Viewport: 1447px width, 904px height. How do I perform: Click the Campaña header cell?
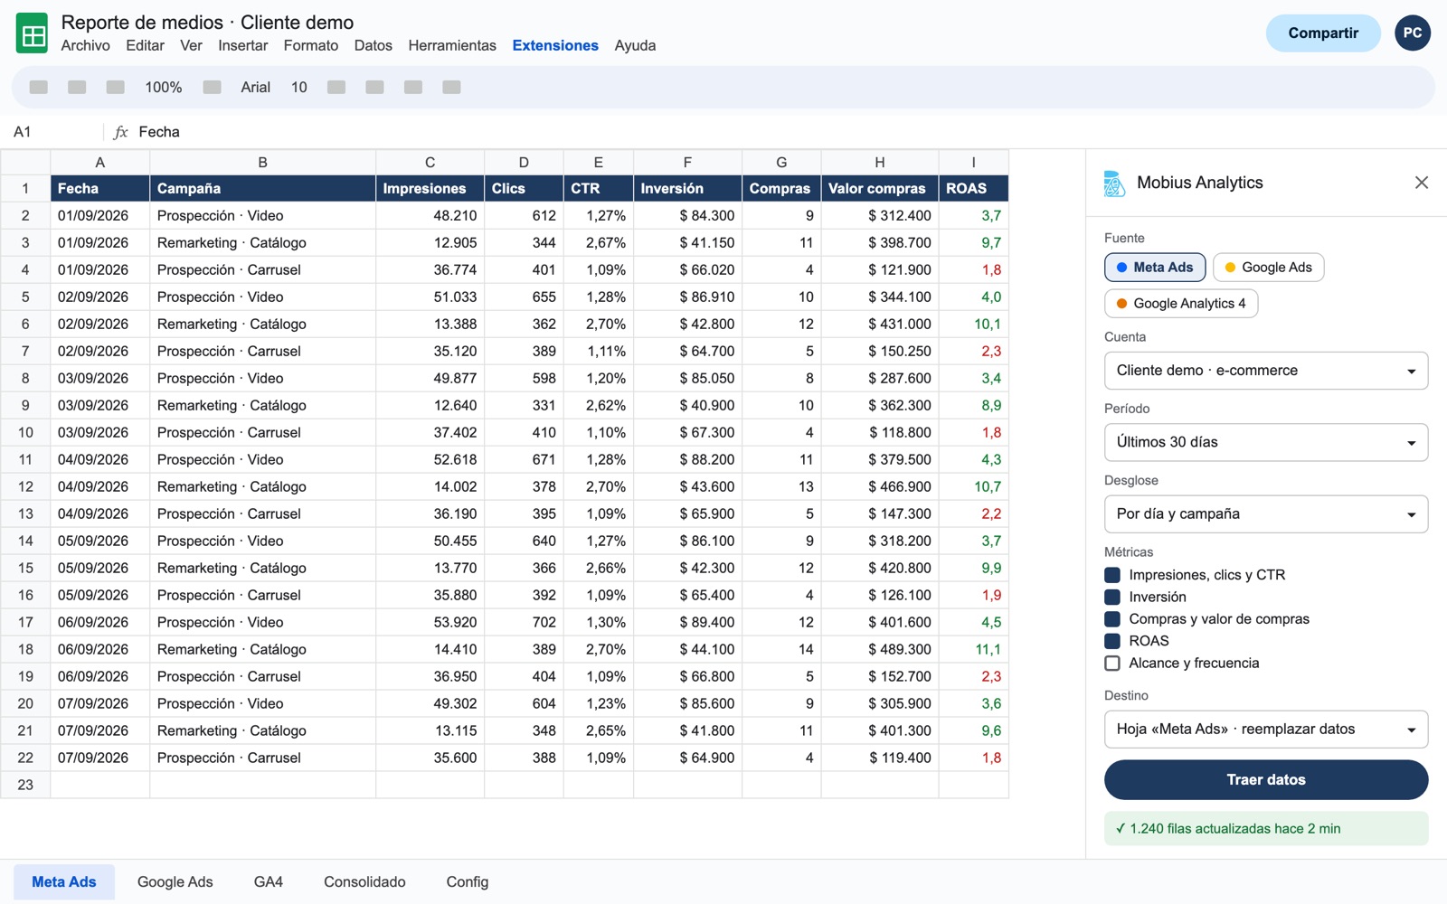point(263,189)
